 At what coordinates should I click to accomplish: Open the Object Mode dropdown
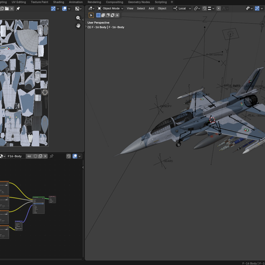click(x=110, y=8)
